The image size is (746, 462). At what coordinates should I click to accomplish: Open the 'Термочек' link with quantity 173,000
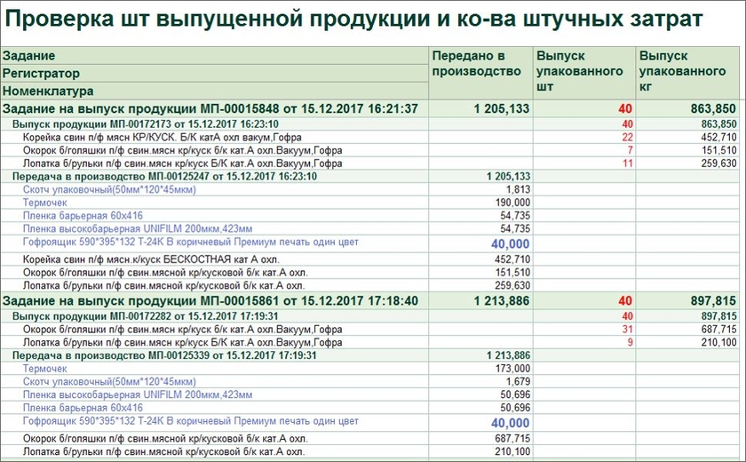point(44,368)
